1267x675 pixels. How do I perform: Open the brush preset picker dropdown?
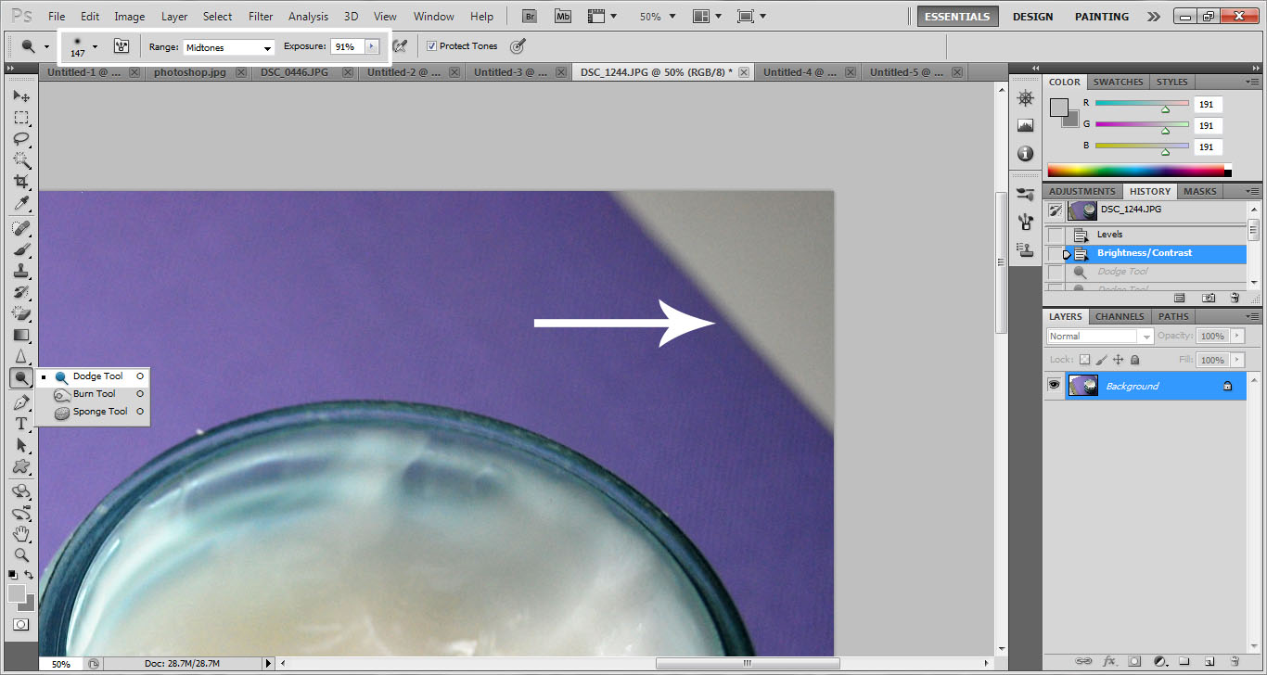[95, 46]
